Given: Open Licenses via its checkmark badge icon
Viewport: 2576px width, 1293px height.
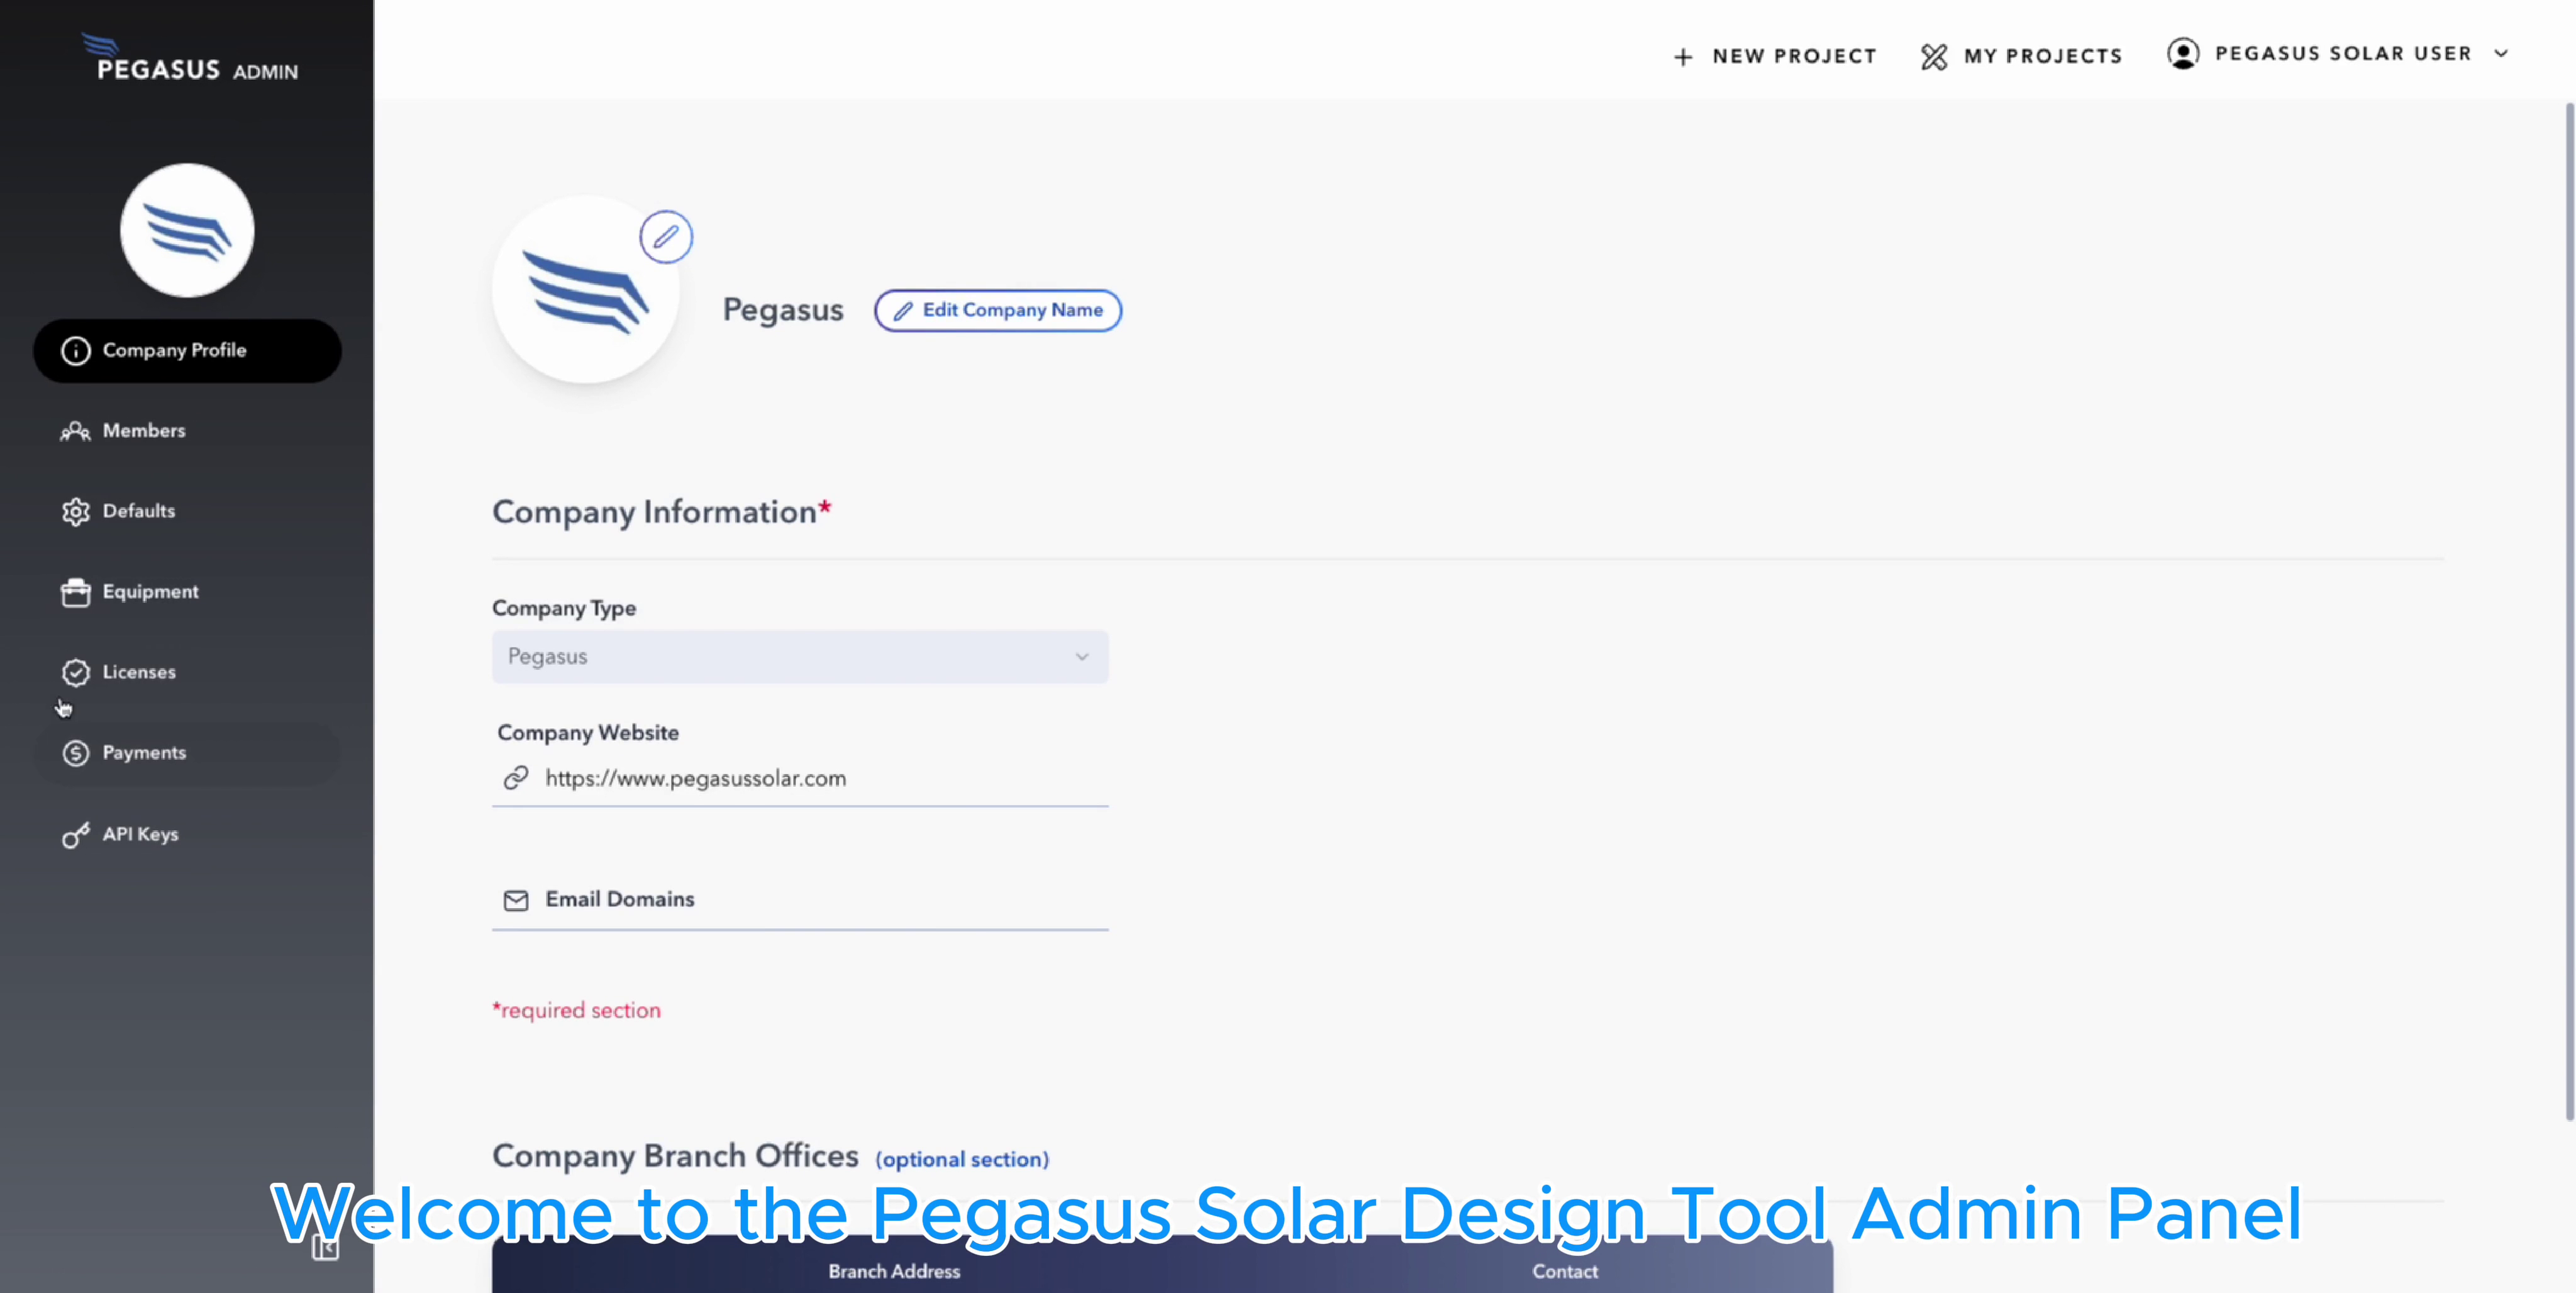Looking at the screenshot, I should point(76,672).
